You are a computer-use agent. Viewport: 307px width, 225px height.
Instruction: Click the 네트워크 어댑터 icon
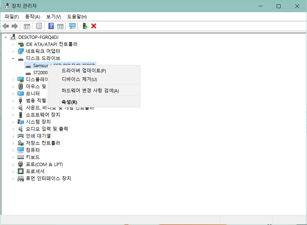coord(21,51)
